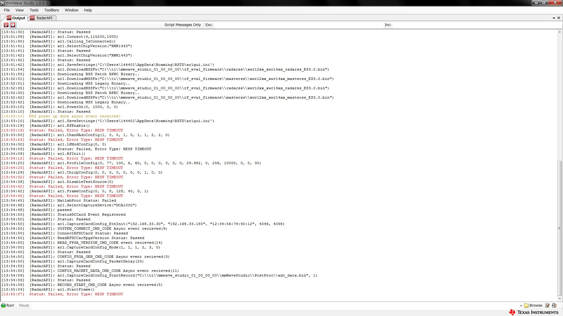Click the last RESP TIMEOUT line at 13:55:07
The height and width of the screenshot is (316, 563).
[x=62, y=294]
